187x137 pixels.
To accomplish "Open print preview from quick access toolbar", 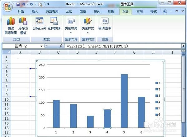I will pos(41,5).
